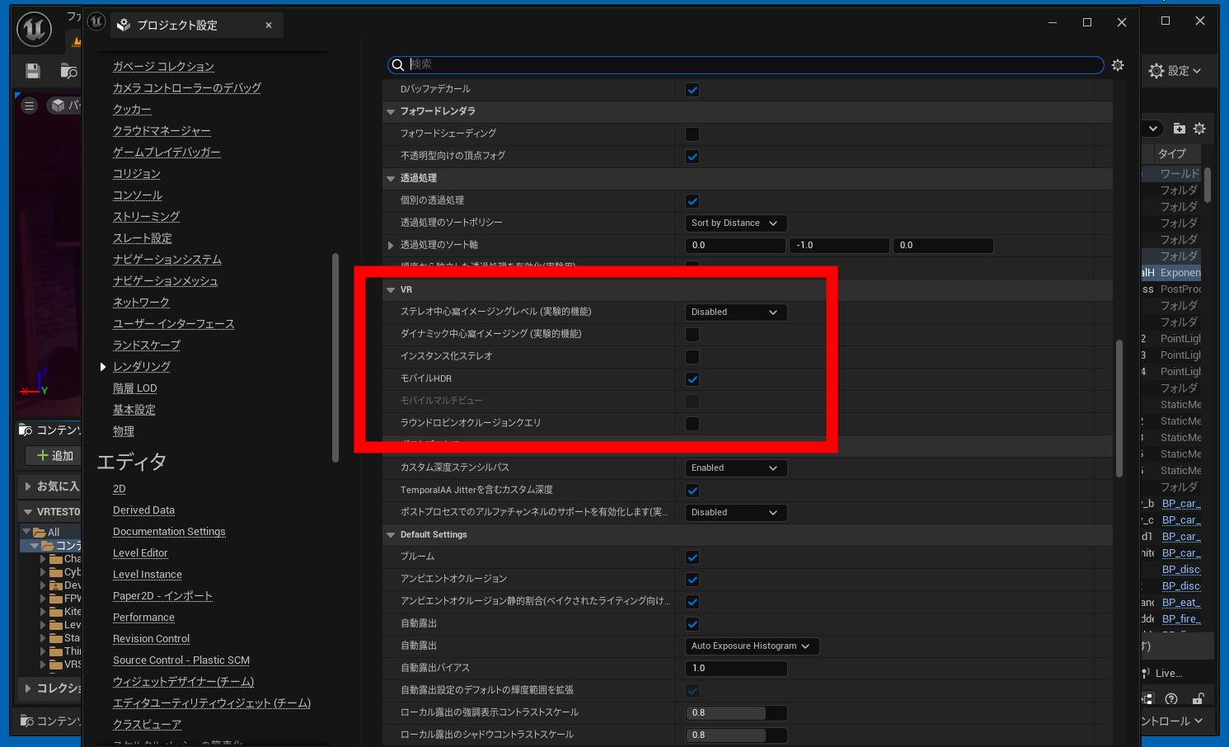Open the コリジョン settings category

(x=137, y=174)
